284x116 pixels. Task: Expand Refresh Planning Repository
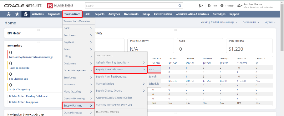(121, 62)
